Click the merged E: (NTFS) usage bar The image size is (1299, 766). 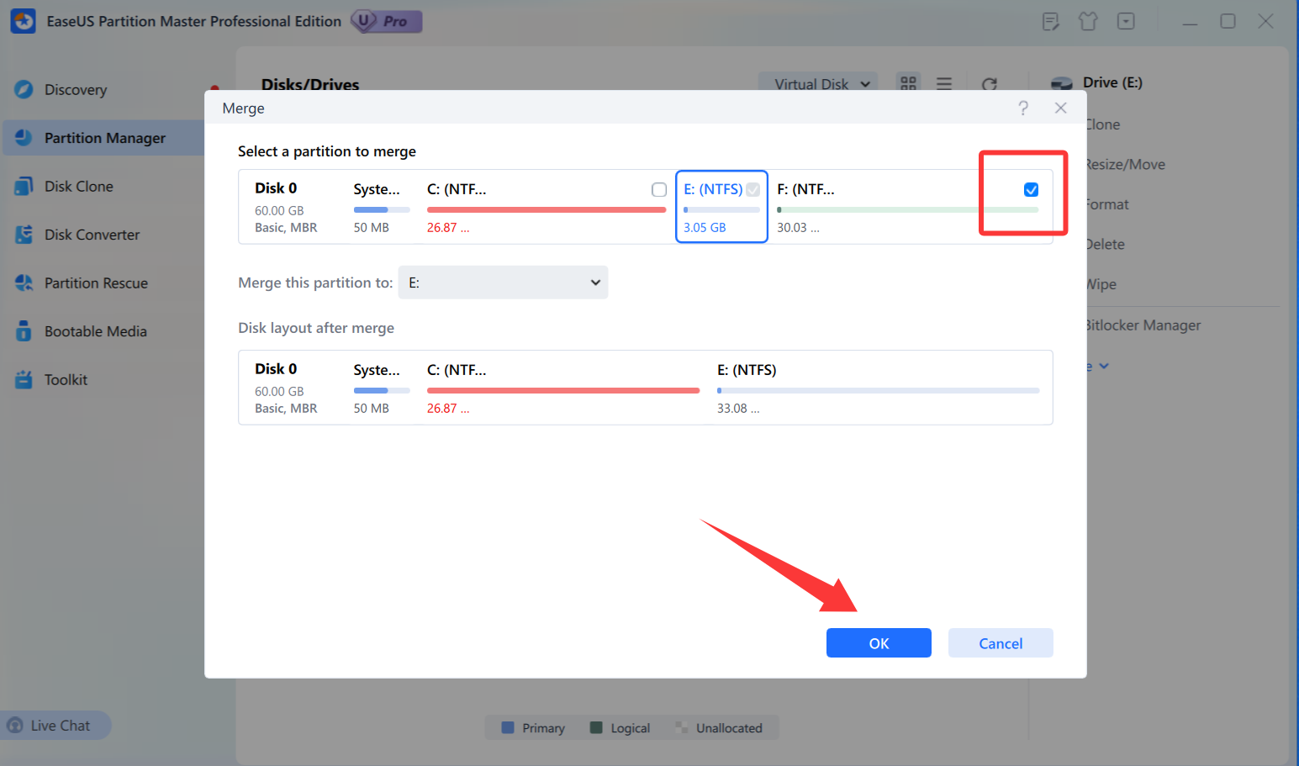click(x=878, y=390)
